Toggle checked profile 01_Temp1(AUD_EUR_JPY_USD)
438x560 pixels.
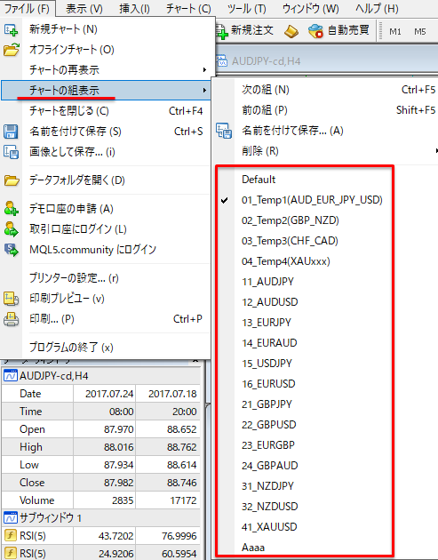coord(312,200)
